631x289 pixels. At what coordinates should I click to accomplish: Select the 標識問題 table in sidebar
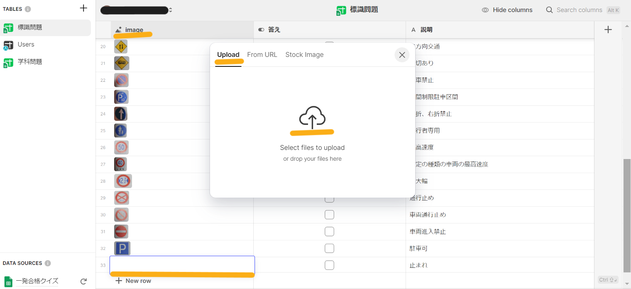[x=45, y=27]
